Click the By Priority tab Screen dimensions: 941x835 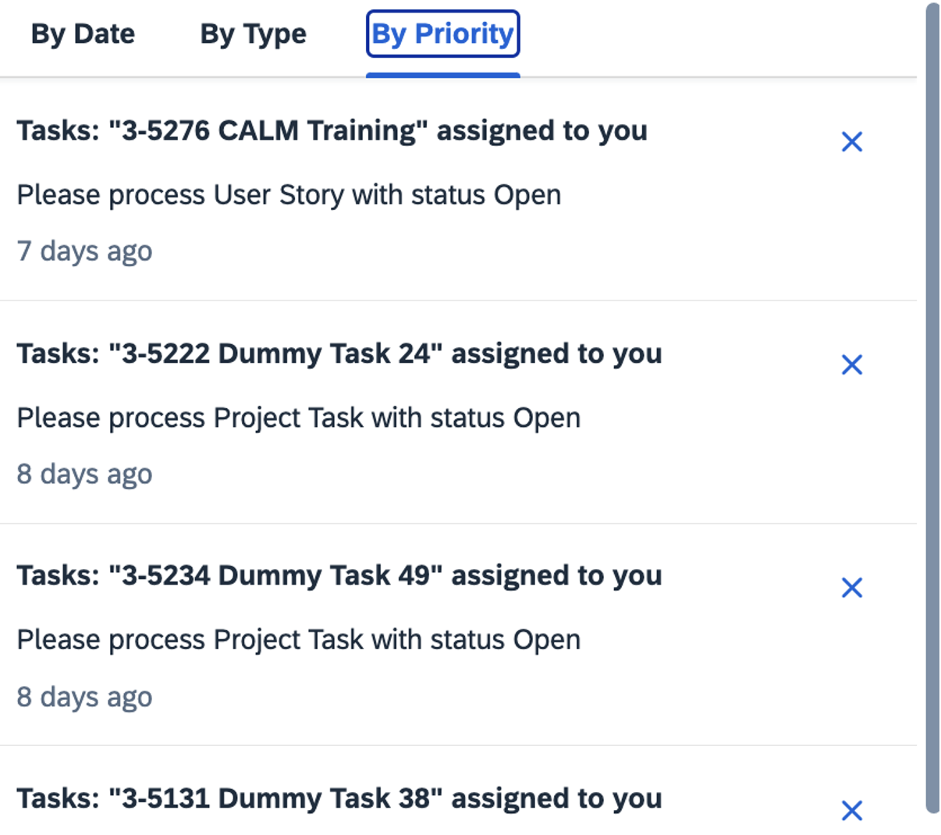[442, 34]
